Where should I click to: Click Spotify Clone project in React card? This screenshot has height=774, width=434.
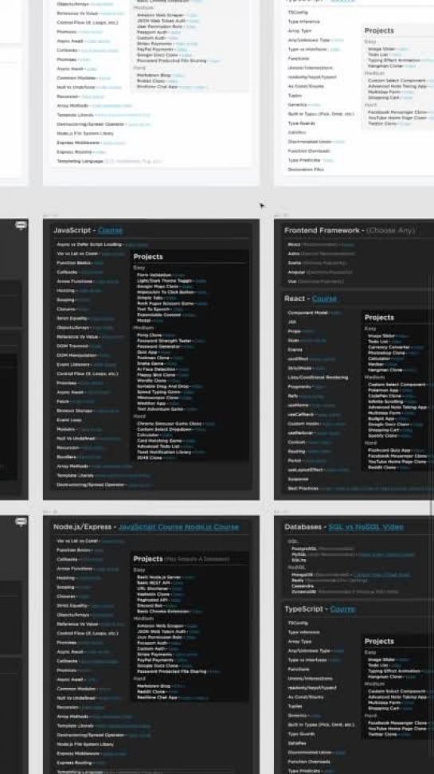point(383,436)
